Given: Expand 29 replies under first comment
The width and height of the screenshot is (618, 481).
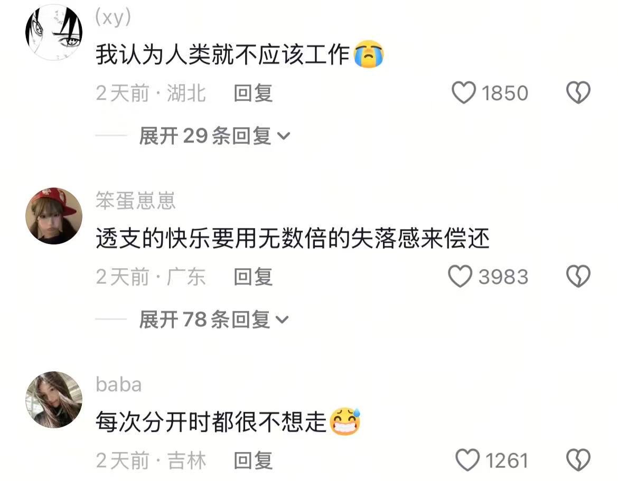Looking at the screenshot, I should [215, 136].
